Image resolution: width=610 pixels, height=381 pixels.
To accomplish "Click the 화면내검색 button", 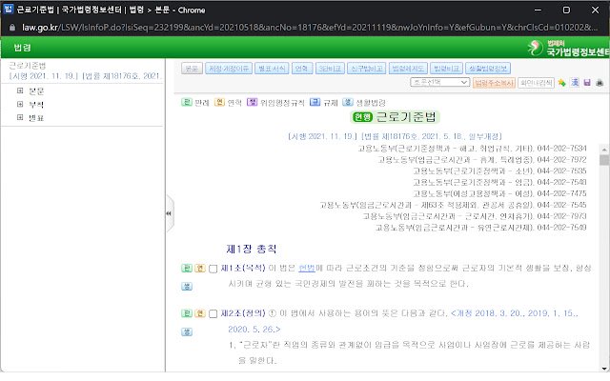I will tap(536, 83).
